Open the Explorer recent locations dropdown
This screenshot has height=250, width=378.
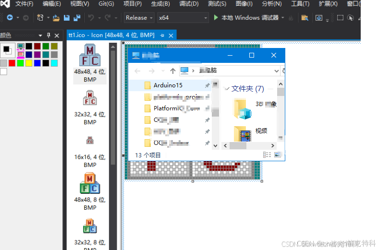pyautogui.click(x=163, y=71)
